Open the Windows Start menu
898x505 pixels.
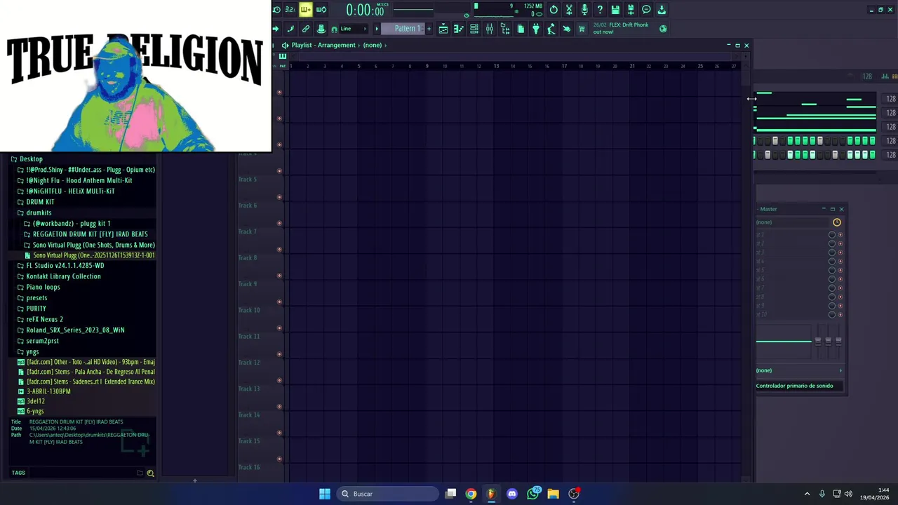coord(325,494)
